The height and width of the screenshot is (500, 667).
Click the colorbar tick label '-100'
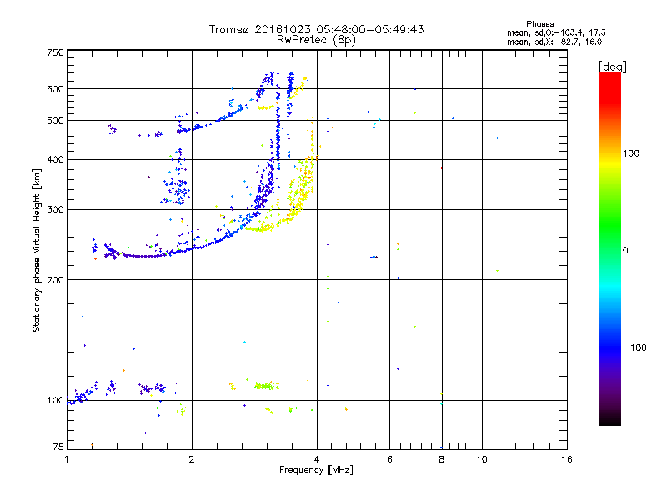[634, 347]
